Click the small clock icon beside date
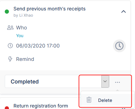 tap(10, 46)
